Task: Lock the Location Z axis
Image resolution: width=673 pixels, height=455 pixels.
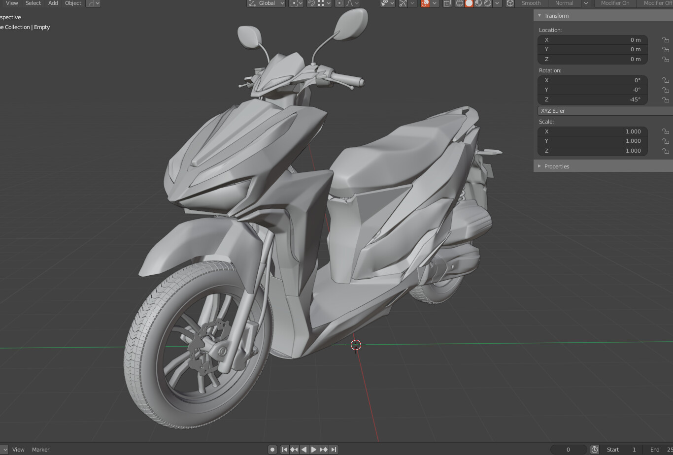Action: (665, 59)
